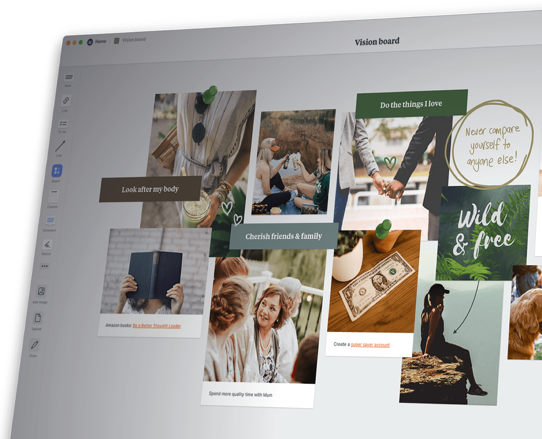Click the app logo in the breadcrumb

(90, 41)
